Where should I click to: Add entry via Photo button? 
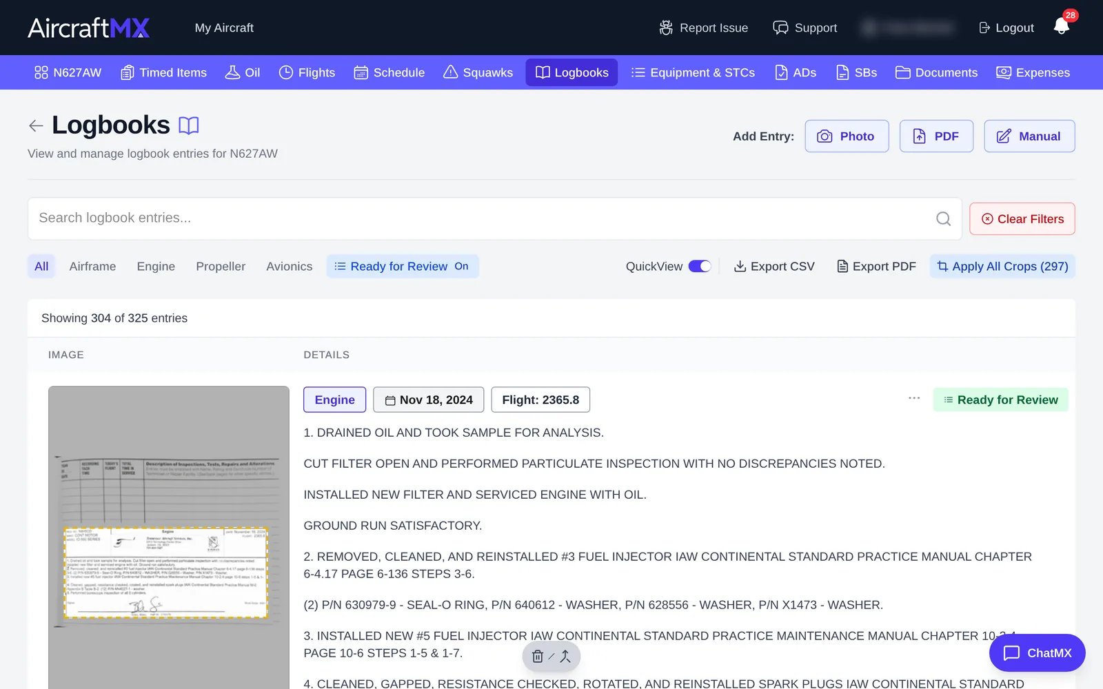pos(847,136)
